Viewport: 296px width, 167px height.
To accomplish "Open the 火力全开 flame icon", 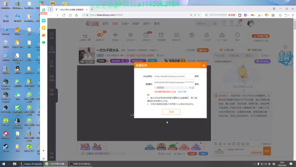I will point(207,35).
